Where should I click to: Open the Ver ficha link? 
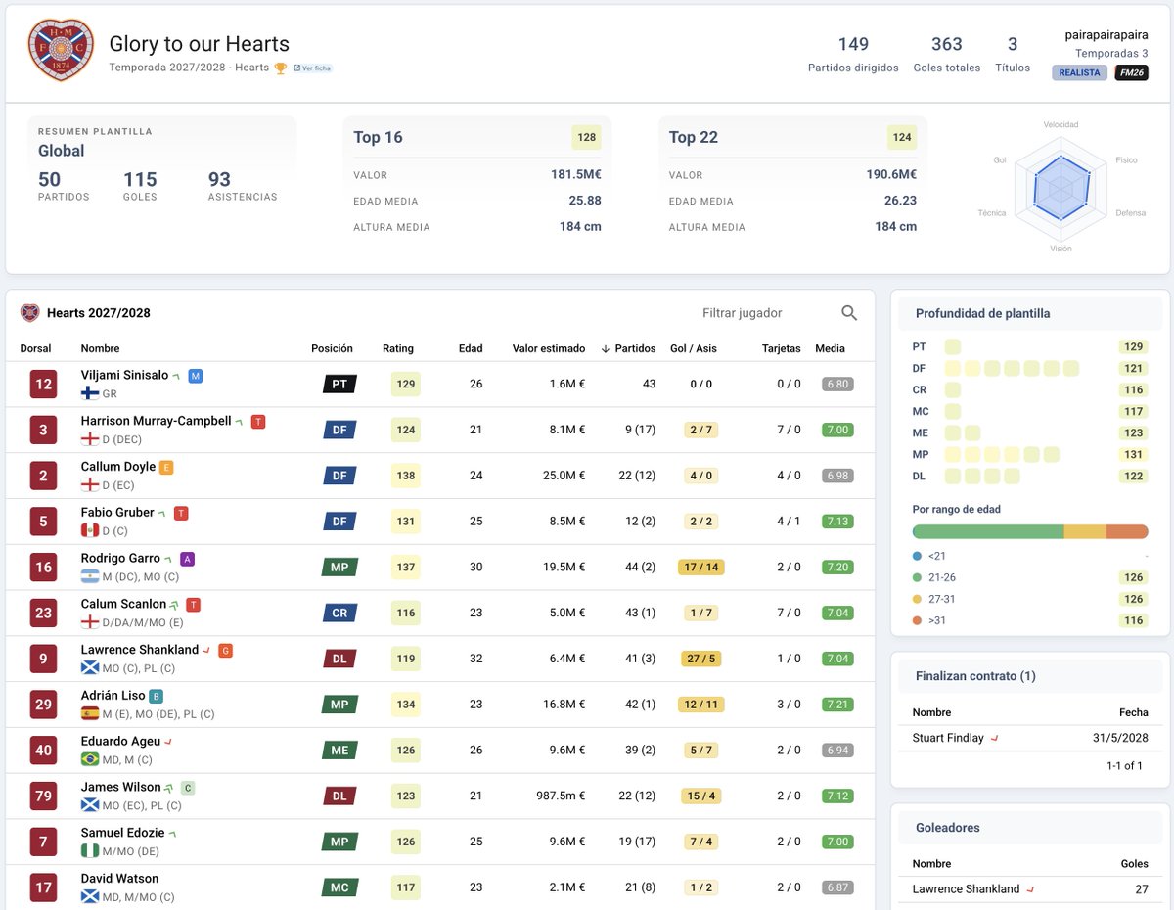(x=312, y=68)
